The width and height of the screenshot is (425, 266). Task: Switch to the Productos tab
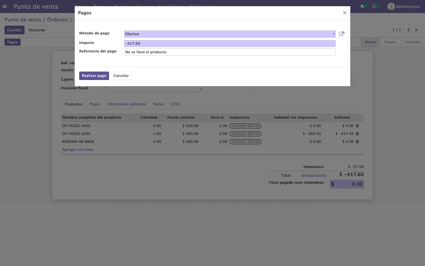click(74, 104)
